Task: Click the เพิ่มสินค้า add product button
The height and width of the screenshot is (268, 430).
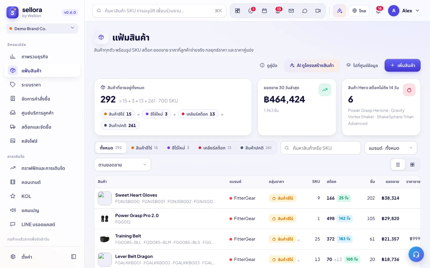Action: pyautogui.click(x=403, y=65)
